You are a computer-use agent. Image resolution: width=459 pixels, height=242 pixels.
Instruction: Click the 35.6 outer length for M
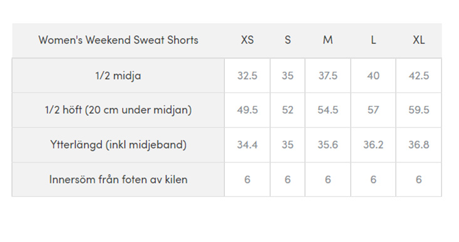(x=327, y=144)
